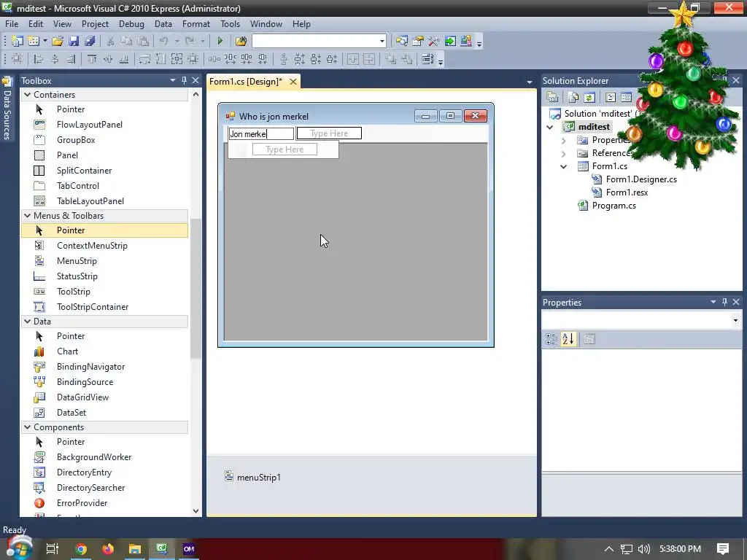This screenshot has width=747, height=560.
Task: Click the Properties icon in the Solution Explorer toolbar
Action: click(552, 97)
